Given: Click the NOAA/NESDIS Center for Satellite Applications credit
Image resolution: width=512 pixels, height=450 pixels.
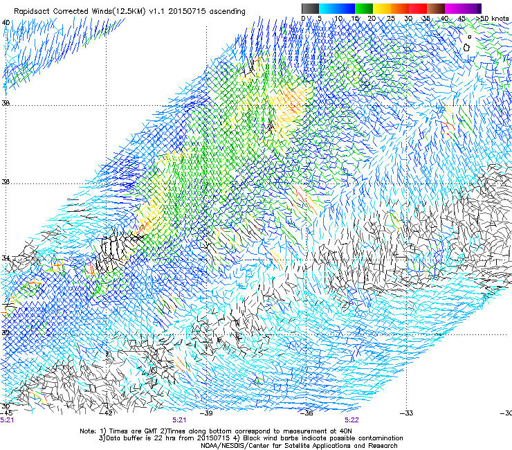Looking at the screenshot, I should (299, 446).
